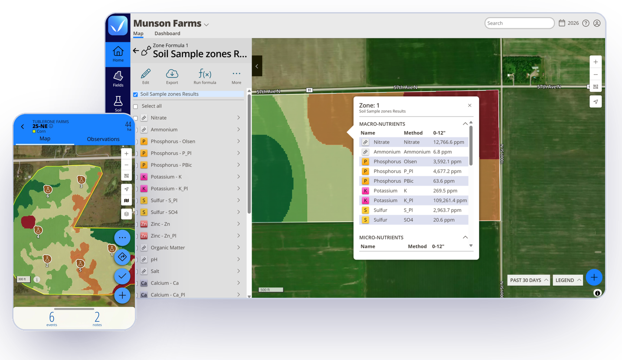Open the help question mark icon

586,23
